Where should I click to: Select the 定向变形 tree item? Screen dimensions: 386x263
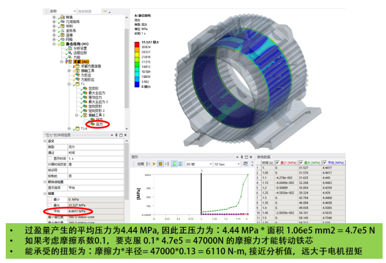coord(95,106)
